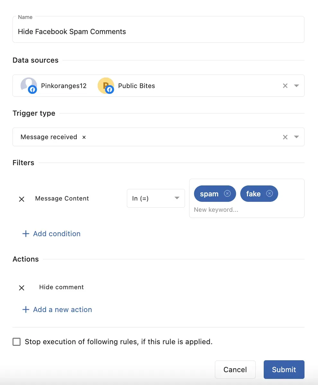Remove the 'Message received' trigger chip
This screenshot has width=318, height=385.
[x=84, y=137]
